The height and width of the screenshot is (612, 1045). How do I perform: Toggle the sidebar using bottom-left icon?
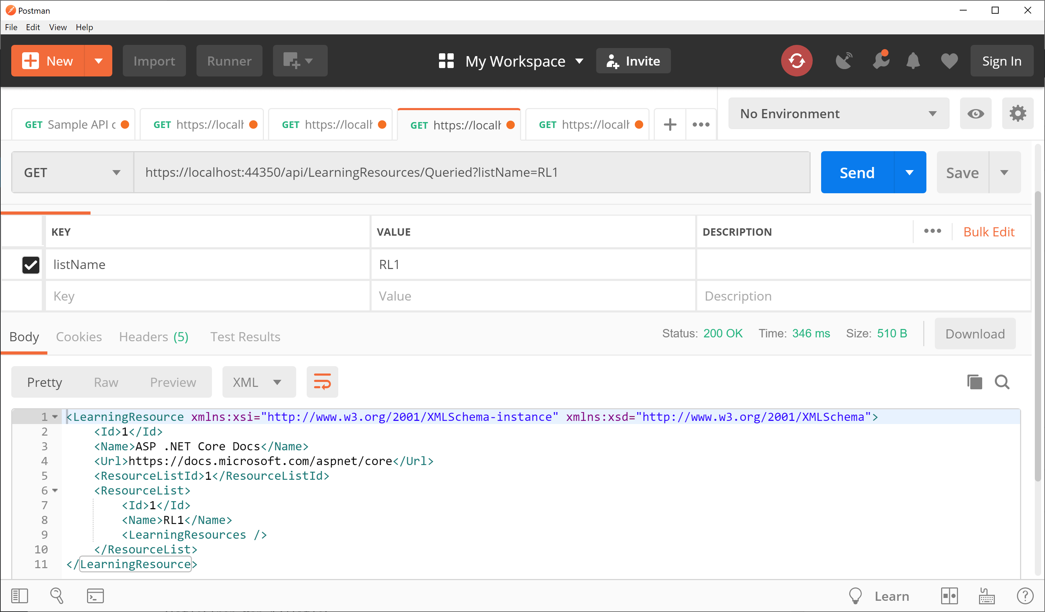pyautogui.click(x=20, y=596)
